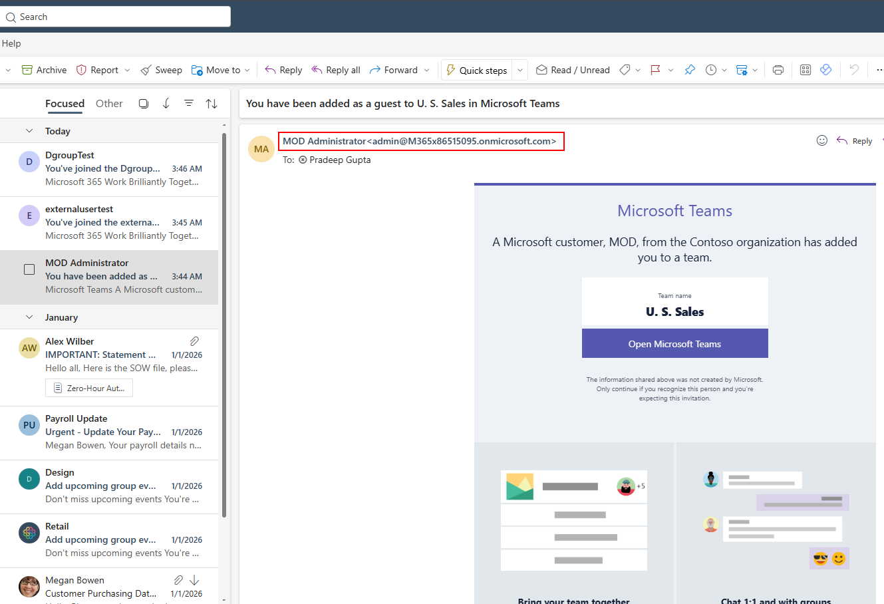Sweep messages from this sender
The width and height of the screenshot is (884, 604).
[161, 70]
